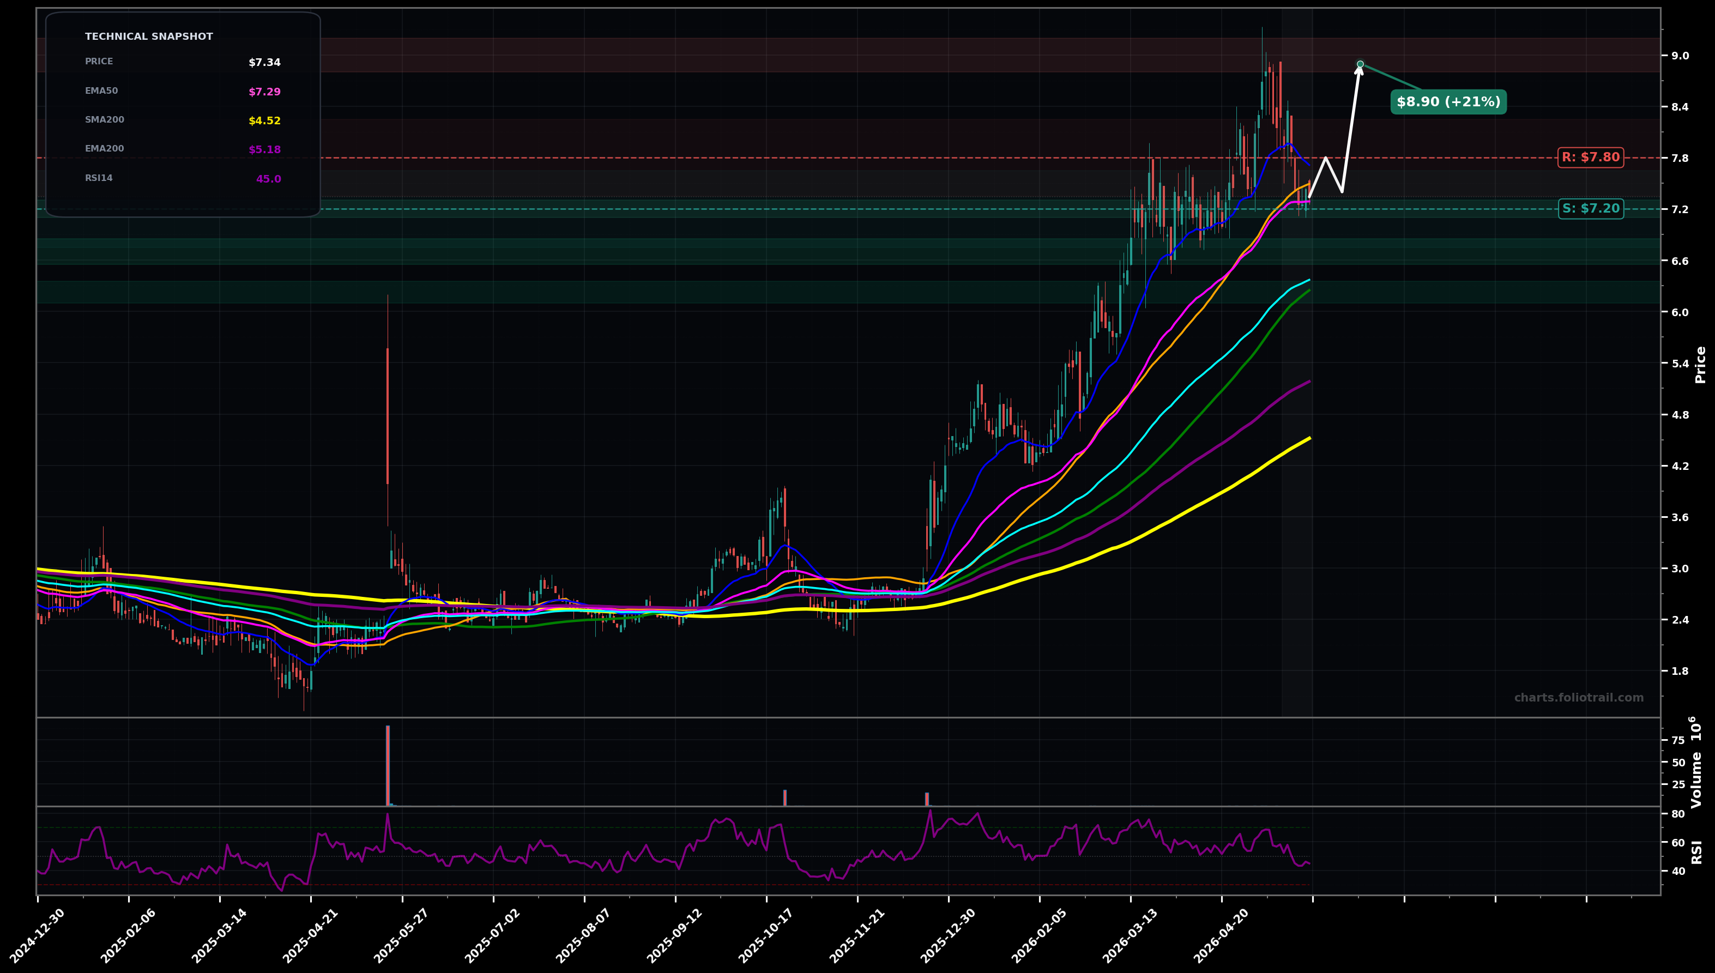1715x973 pixels.
Task: Click the 3.6 price axis tick
Action: click(1680, 517)
